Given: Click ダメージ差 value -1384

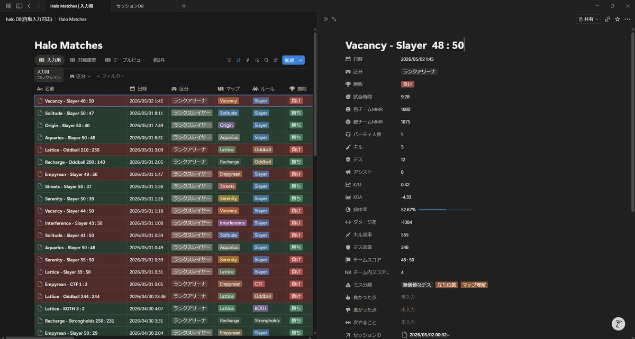Looking at the screenshot, I should [x=406, y=222].
